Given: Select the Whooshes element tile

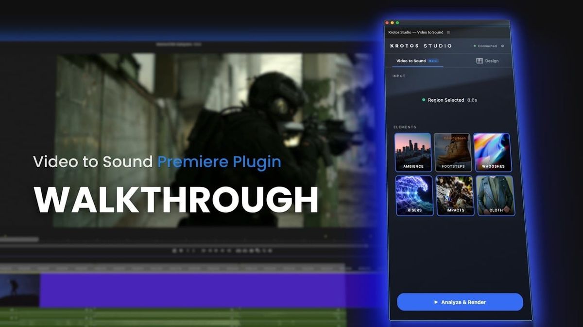Looking at the screenshot, I should click(492, 152).
